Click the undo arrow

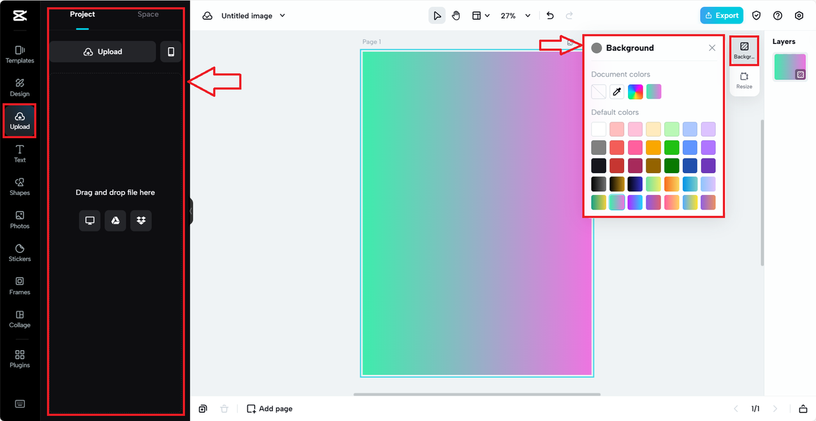(x=550, y=16)
